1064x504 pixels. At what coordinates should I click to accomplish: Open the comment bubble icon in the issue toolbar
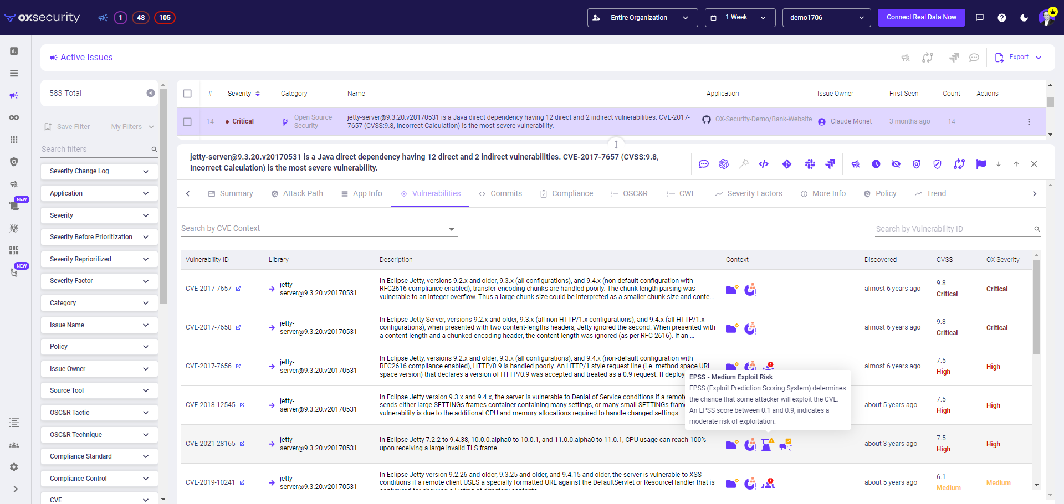click(704, 164)
